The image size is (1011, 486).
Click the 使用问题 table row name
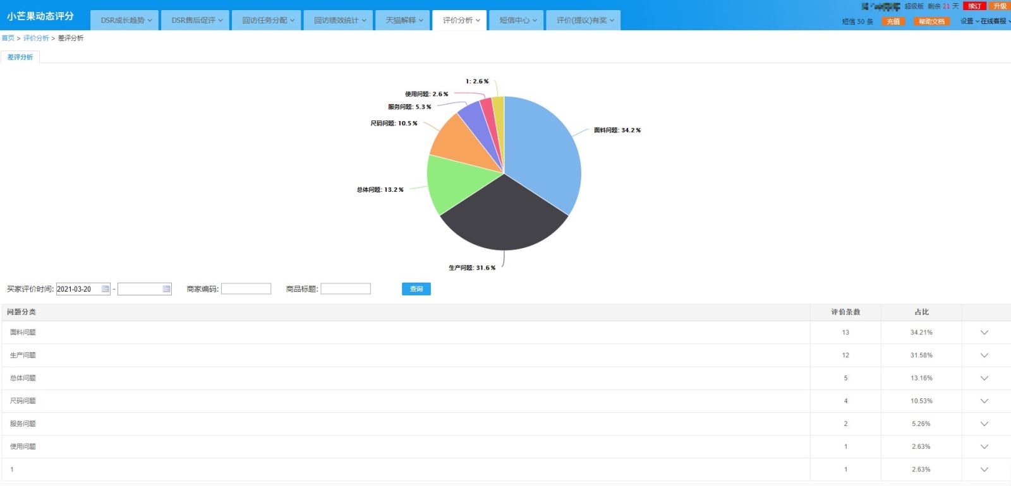pos(23,446)
